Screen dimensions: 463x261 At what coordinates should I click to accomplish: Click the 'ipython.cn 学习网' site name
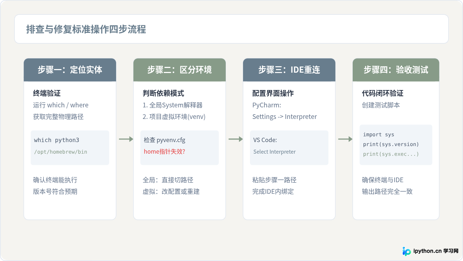[436, 251]
